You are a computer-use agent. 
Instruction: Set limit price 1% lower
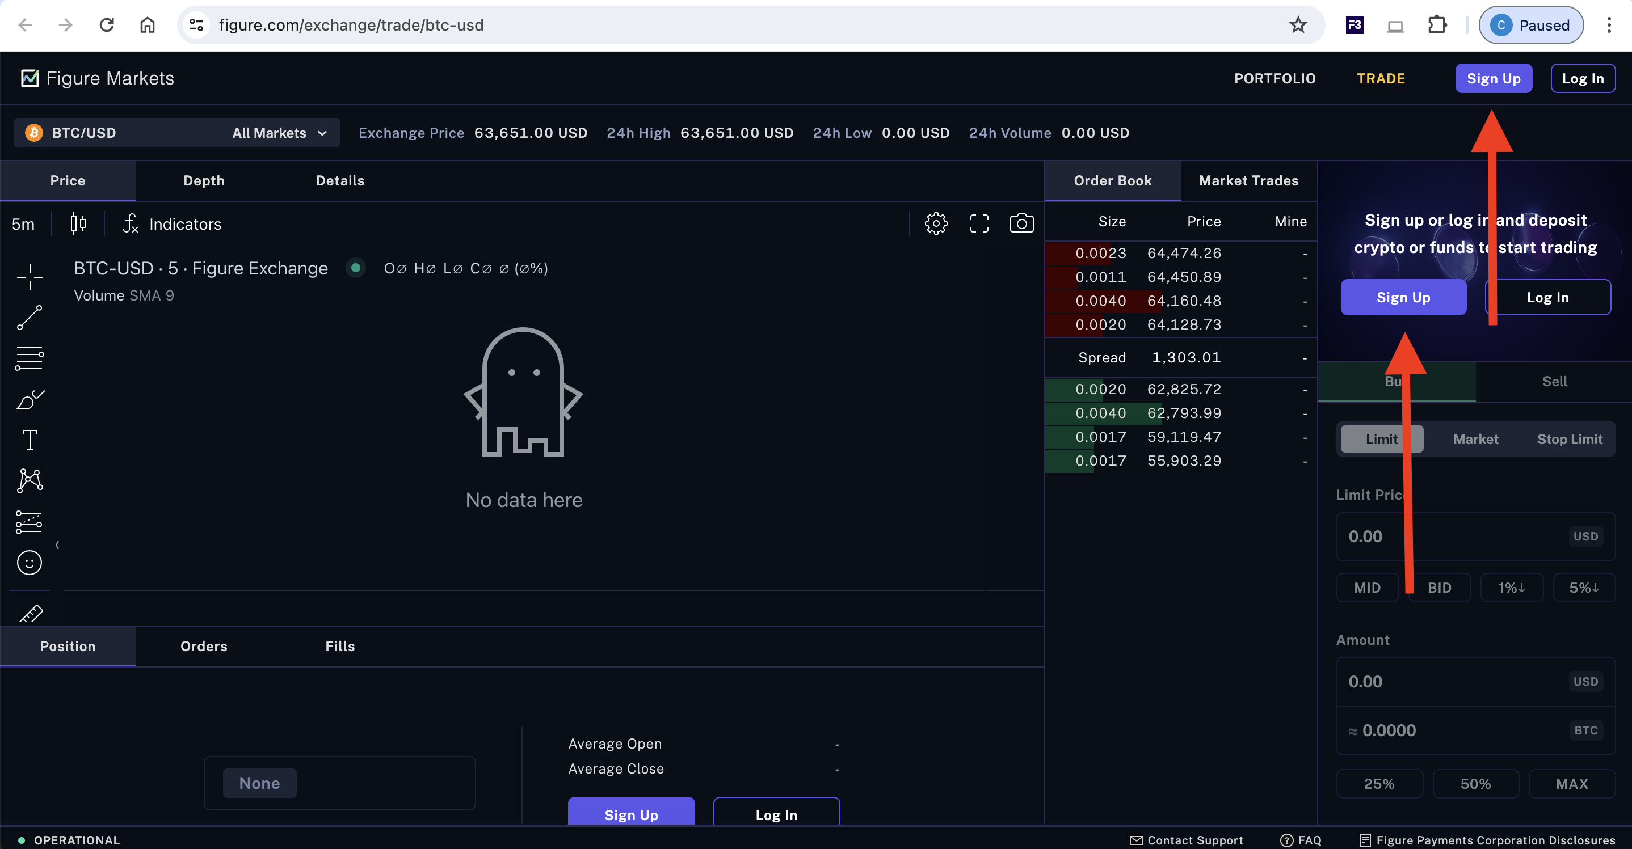pyautogui.click(x=1511, y=588)
